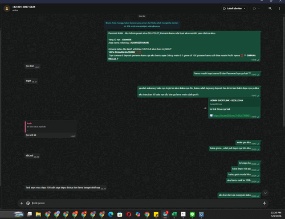This screenshot has height=219, width=285.
Task: Click the chat area vertical scrollbar
Action: click(284, 72)
